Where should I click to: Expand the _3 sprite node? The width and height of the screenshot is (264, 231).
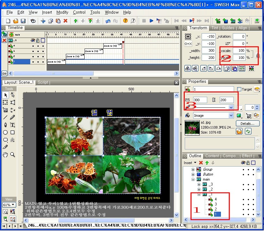pos(199,185)
